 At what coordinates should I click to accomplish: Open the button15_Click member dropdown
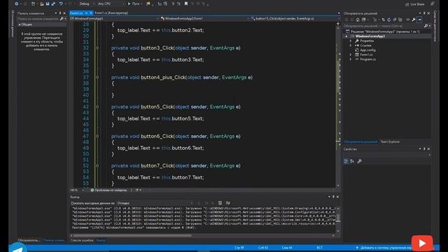[x=294, y=19]
